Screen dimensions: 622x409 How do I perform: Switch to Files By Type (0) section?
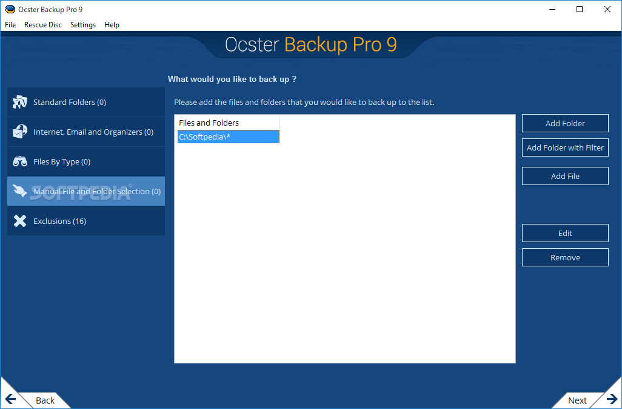pos(86,161)
